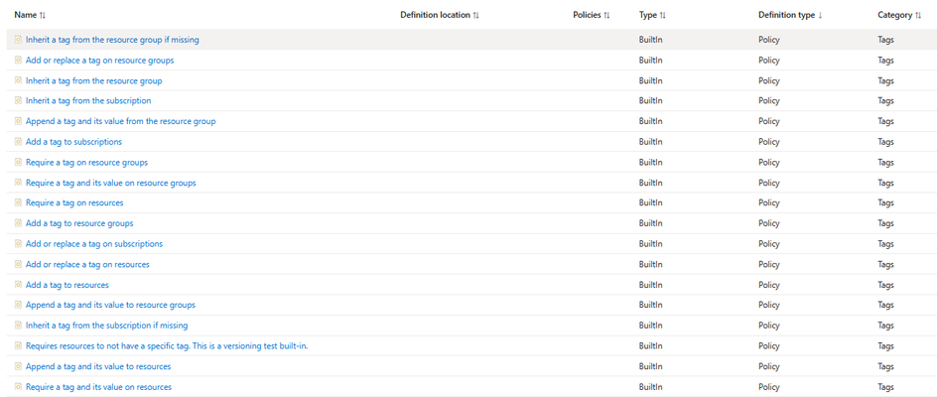Open 'Require a tag and its value on resources' policy
Screen dimensions: 937x397
coord(98,387)
